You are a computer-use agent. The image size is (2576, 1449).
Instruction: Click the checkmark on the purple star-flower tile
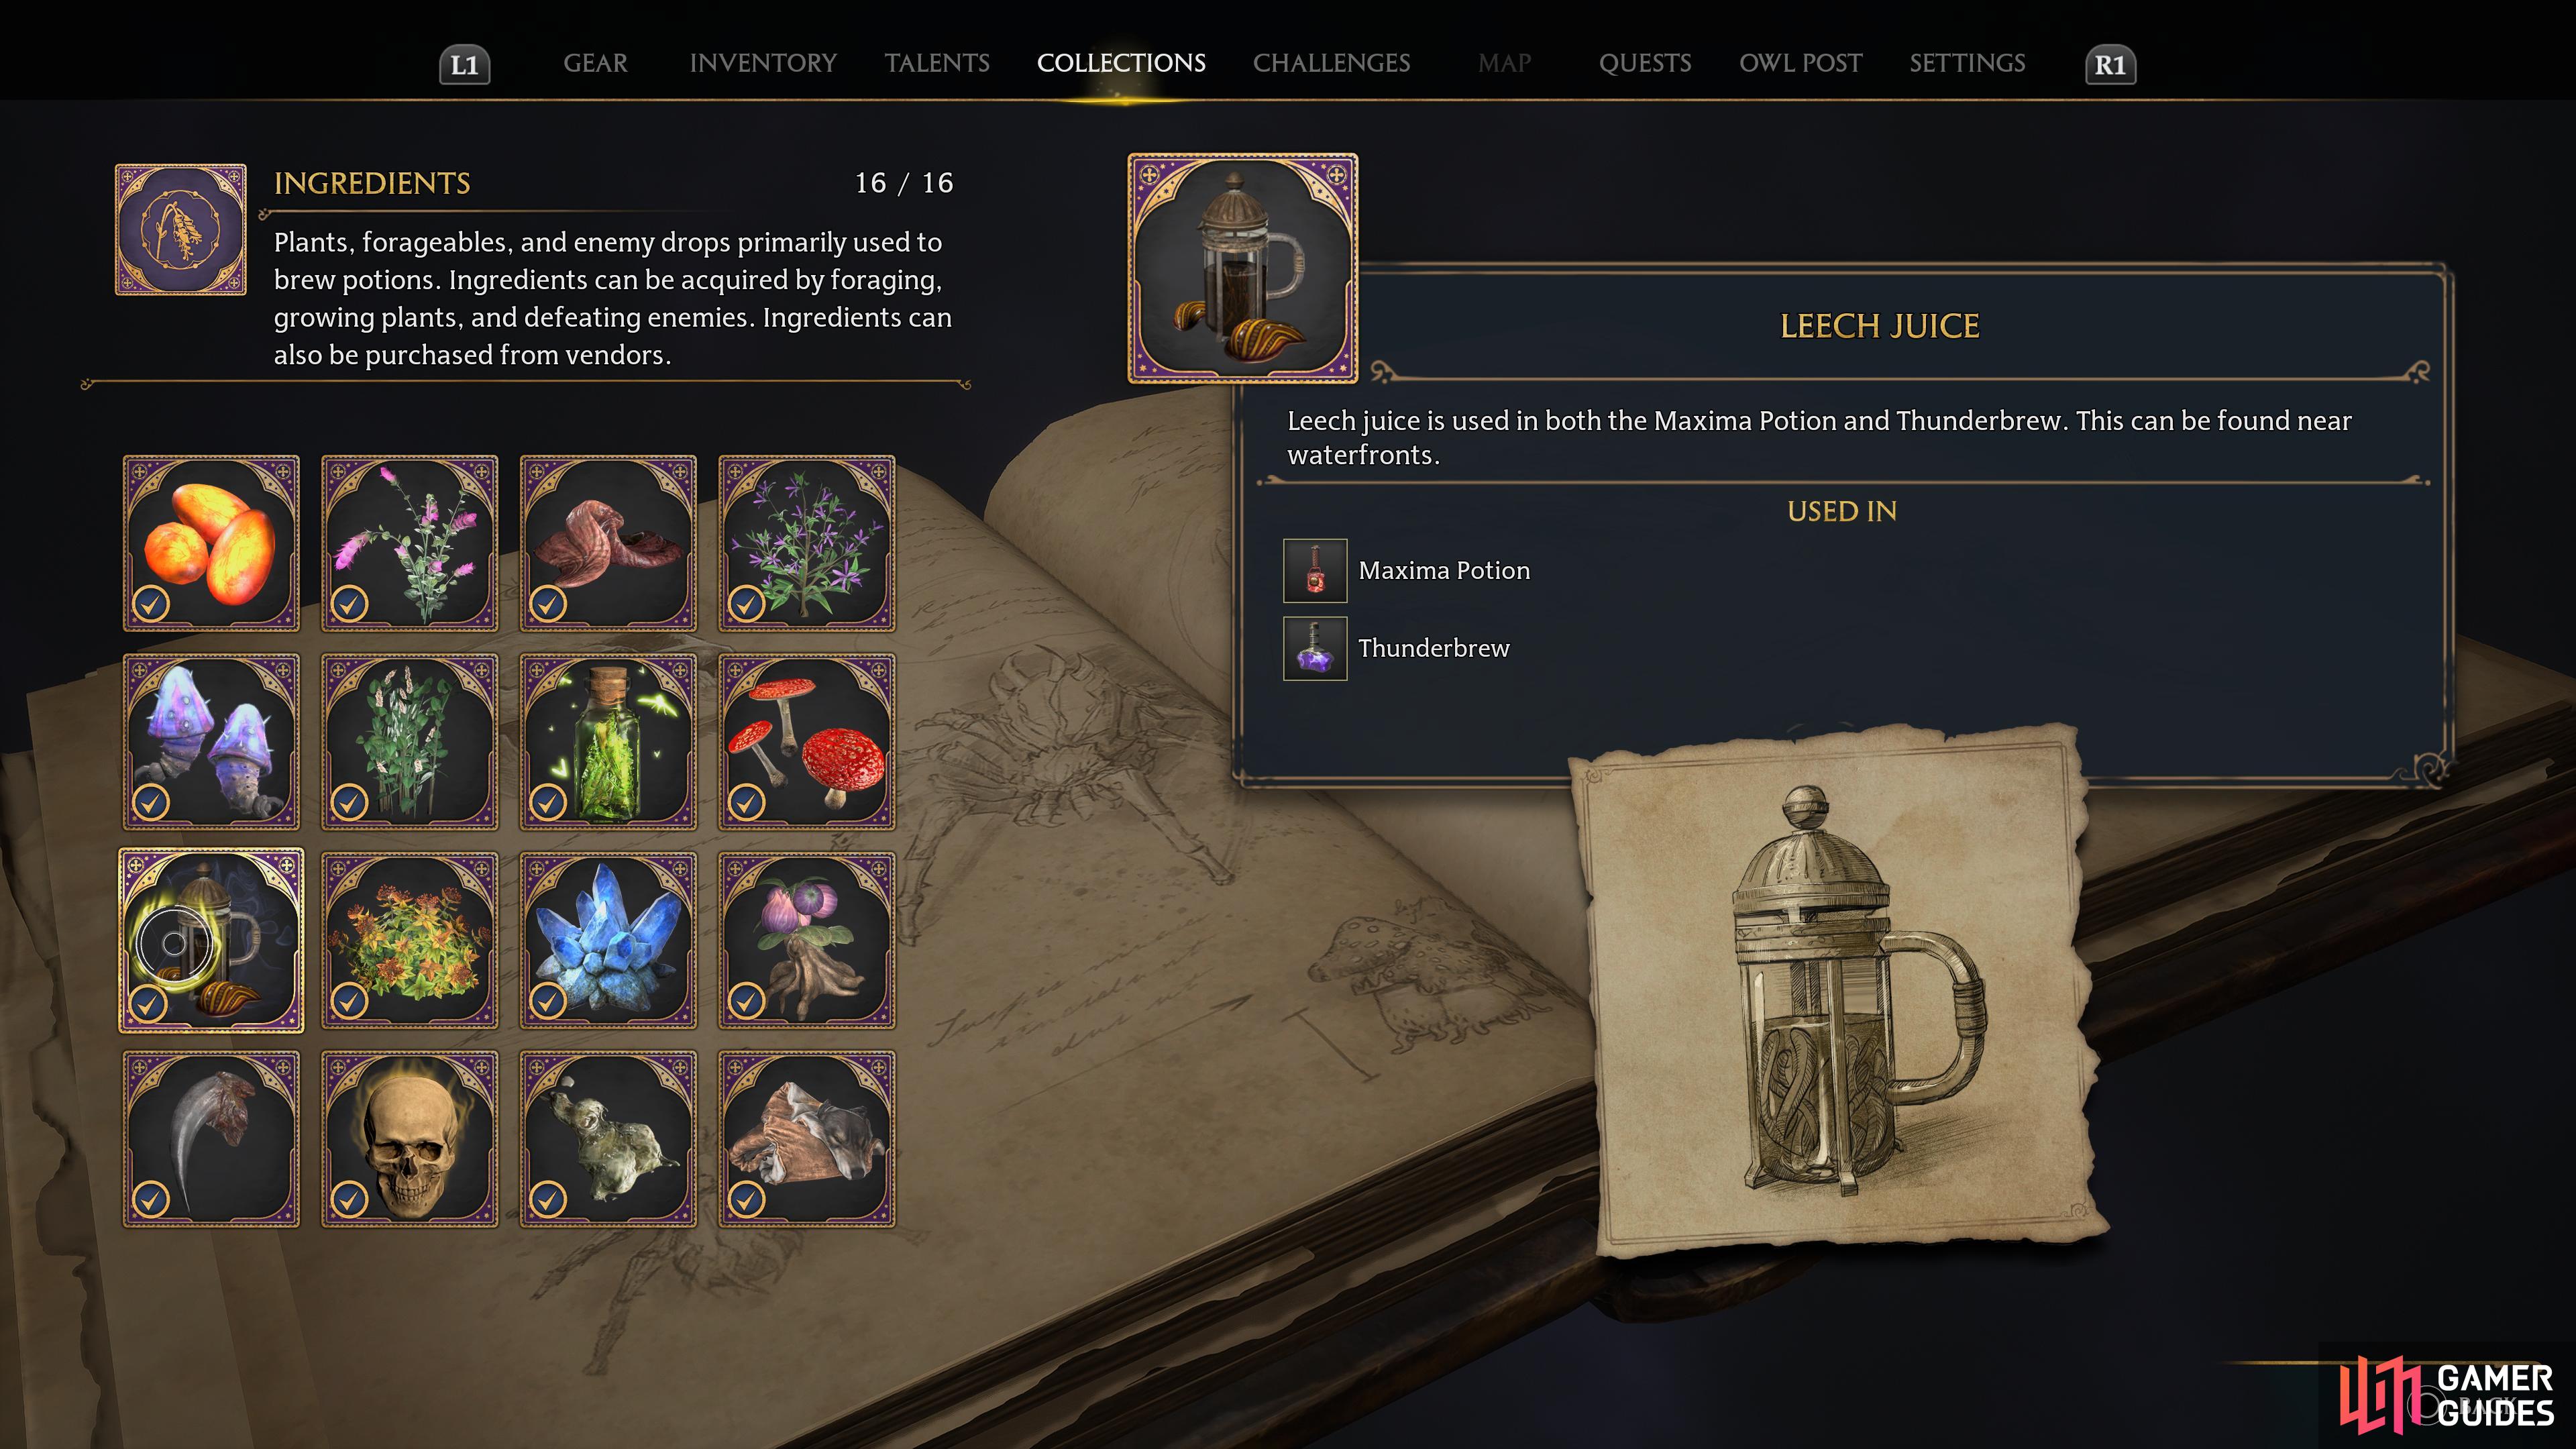(747, 603)
